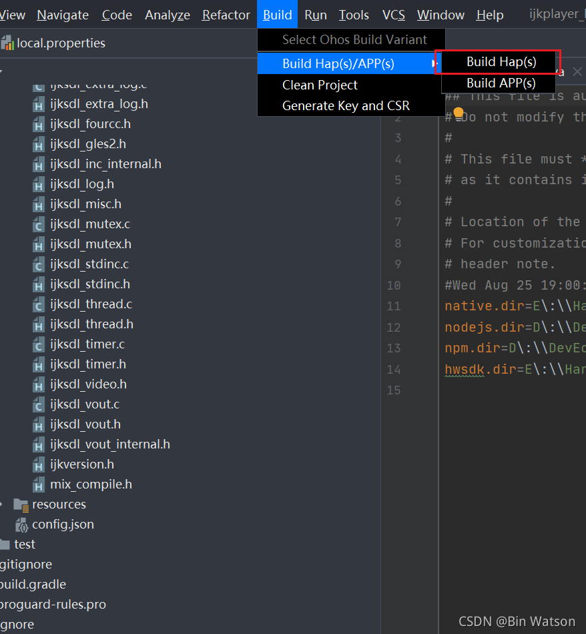Open the Build menu

click(x=278, y=15)
